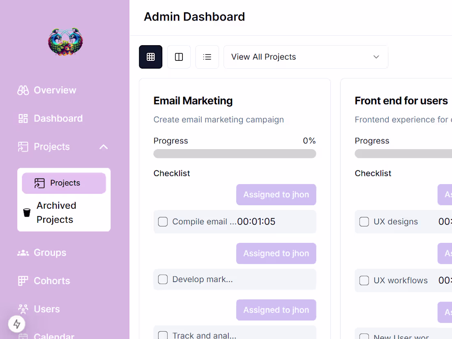Collapse the Projects sidebar section chevron
Viewport: 452px width, 339px height.
[x=104, y=147]
